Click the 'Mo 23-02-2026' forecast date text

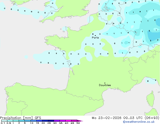106,118
